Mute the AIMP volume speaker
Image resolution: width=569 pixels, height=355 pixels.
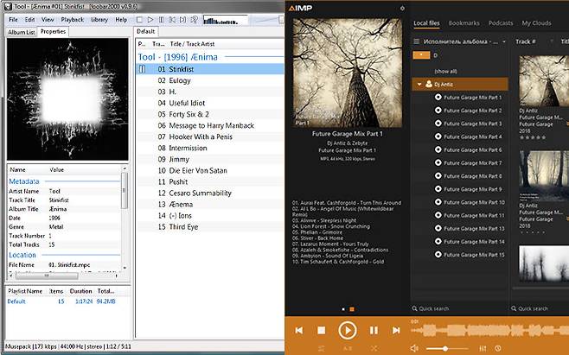tap(415, 348)
